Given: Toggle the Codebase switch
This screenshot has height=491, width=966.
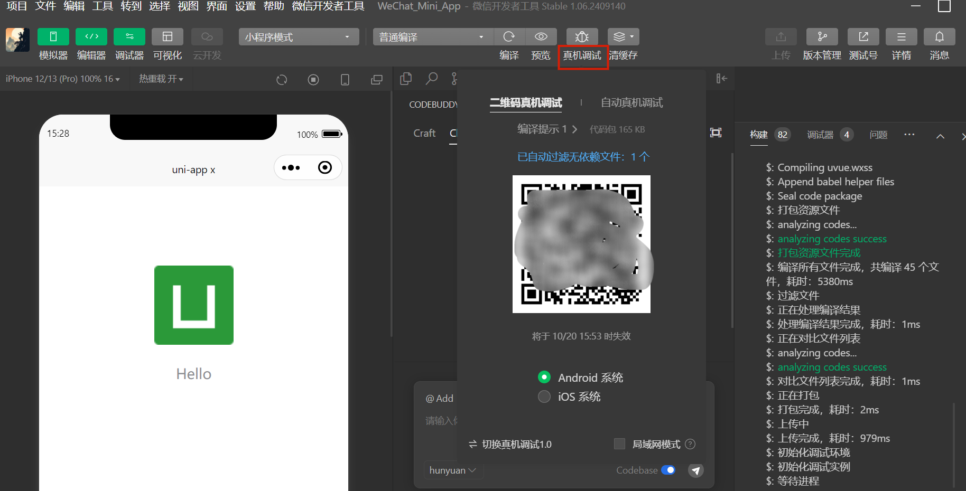Looking at the screenshot, I should [x=668, y=470].
